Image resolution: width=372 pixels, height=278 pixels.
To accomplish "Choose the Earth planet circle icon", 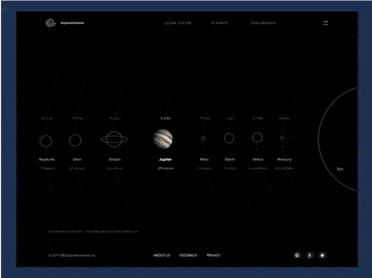I will tap(229, 138).
